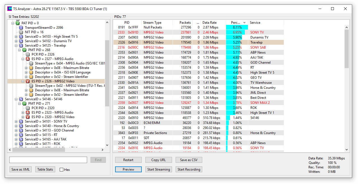Click the S icon for ServiceID 54115 - RT
This screenshot has width=358, height=184.
tap(21, 135)
